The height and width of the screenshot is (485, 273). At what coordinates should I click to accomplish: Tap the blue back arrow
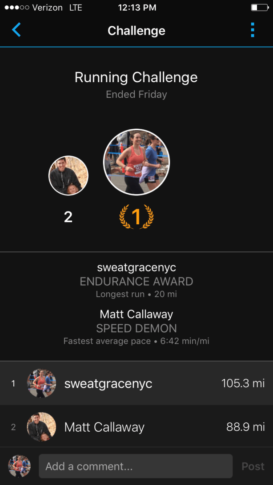pos(16,30)
